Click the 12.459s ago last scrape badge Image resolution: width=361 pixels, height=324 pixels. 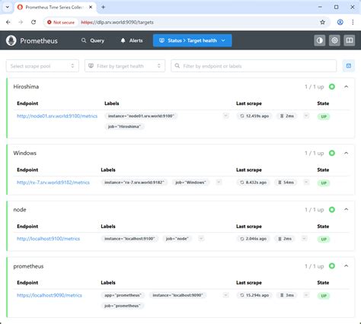254,116
